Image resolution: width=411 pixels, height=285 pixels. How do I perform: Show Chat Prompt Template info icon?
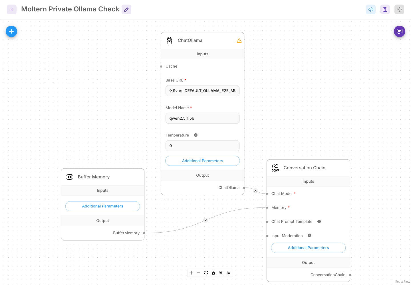pyautogui.click(x=319, y=221)
